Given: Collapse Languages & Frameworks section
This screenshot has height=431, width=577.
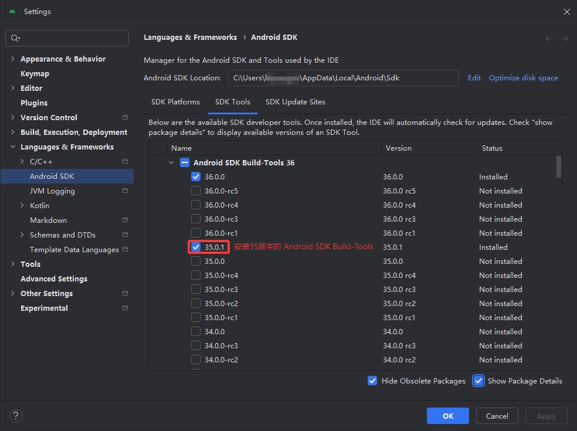Looking at the screenshot, I should tap(13, 147).
